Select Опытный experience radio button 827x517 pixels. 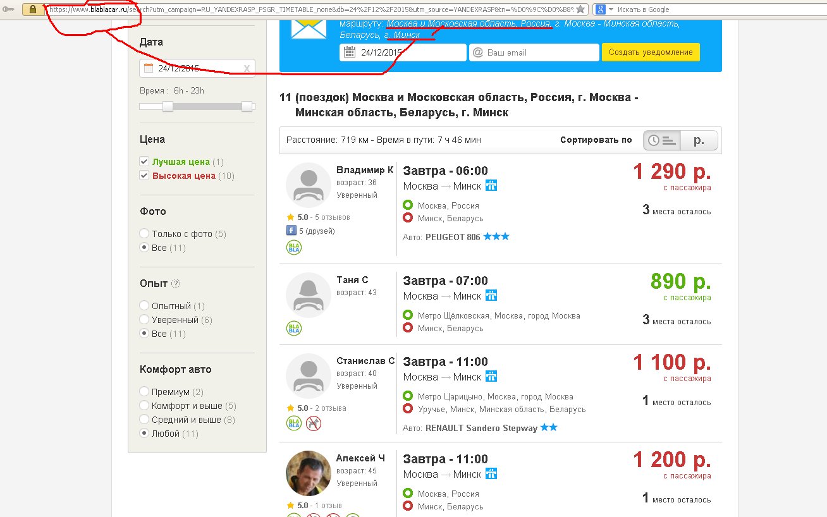144,306
